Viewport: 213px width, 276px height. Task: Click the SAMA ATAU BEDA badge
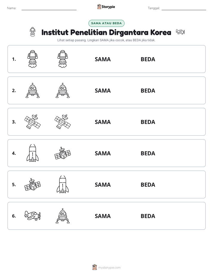click(x=106, y=23)
